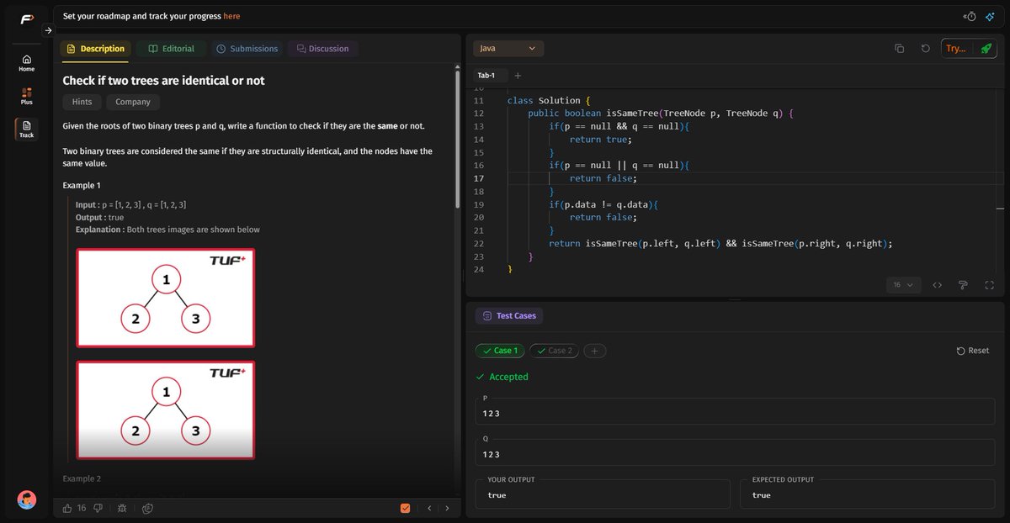Go to the next problem
This screenshot has height=523, width=1010.
pyautogui.click(x=447, y=508)
